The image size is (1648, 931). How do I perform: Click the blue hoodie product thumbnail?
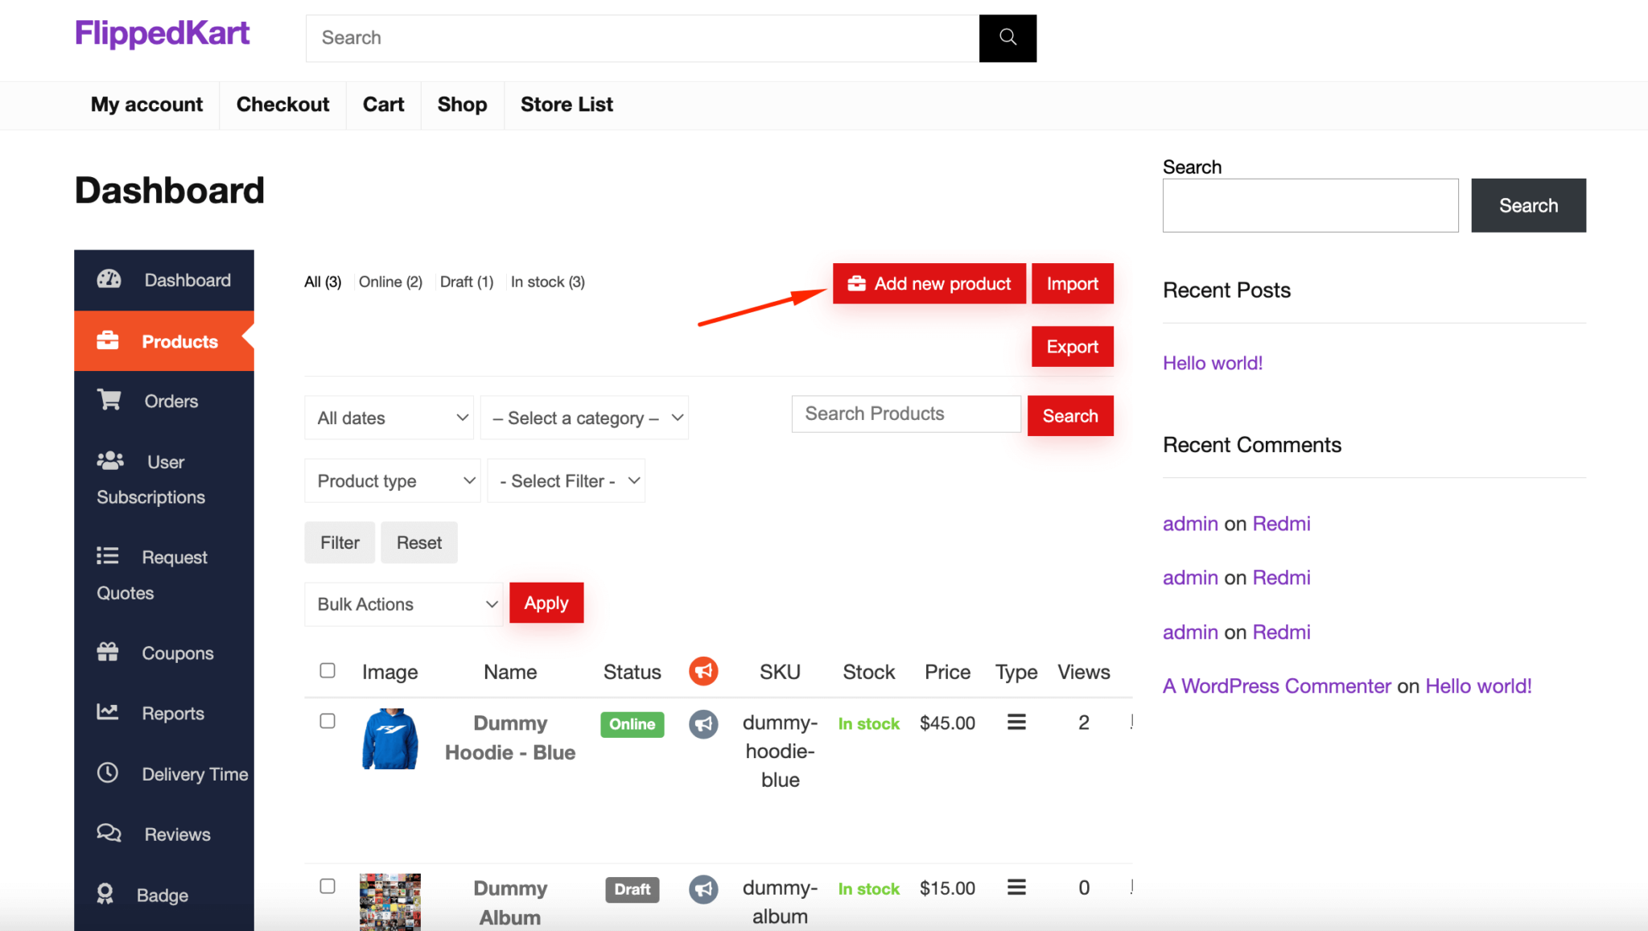click(390, 739)
